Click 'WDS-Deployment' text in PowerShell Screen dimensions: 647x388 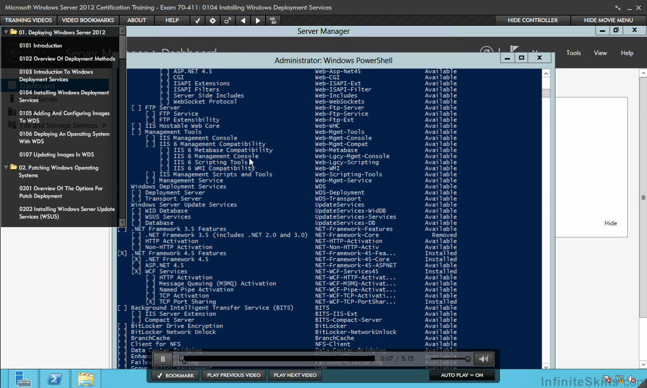pos(340,192)
